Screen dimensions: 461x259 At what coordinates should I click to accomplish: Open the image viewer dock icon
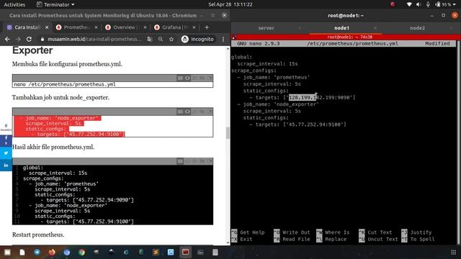pos(171,252)
